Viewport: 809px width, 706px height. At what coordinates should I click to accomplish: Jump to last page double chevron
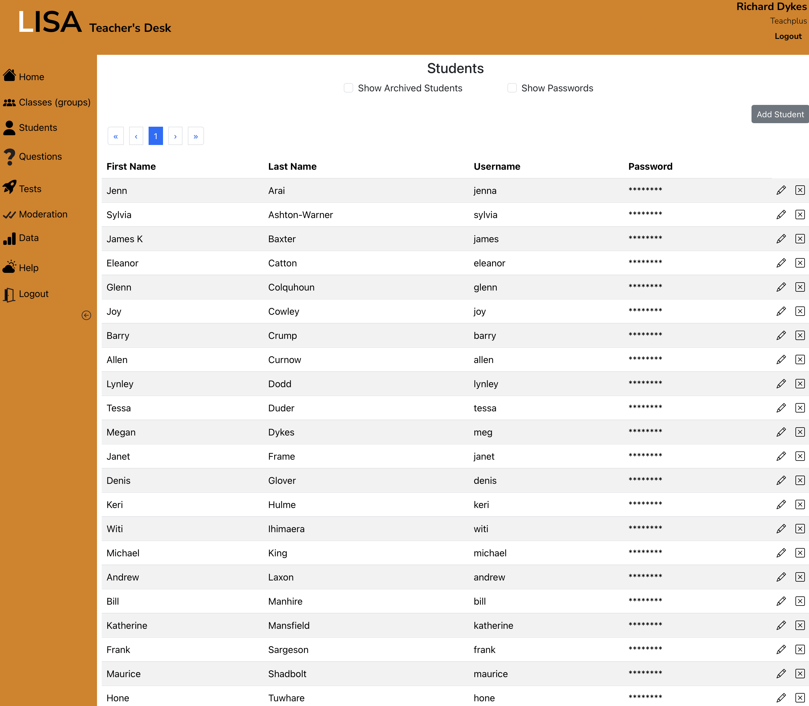point(195,136)
